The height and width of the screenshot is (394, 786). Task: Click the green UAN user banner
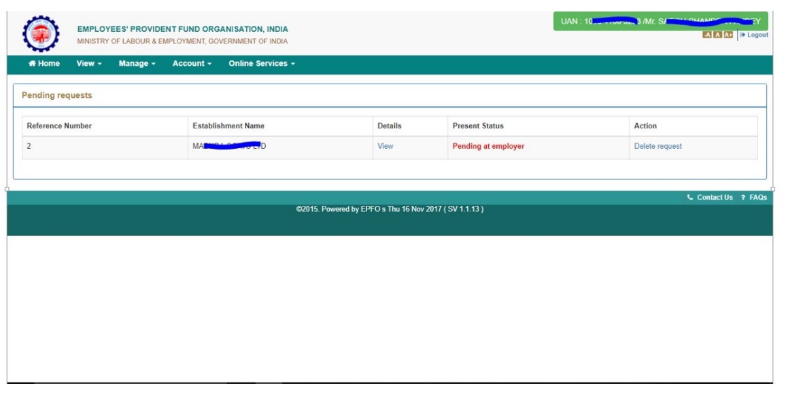click(660, 21)
